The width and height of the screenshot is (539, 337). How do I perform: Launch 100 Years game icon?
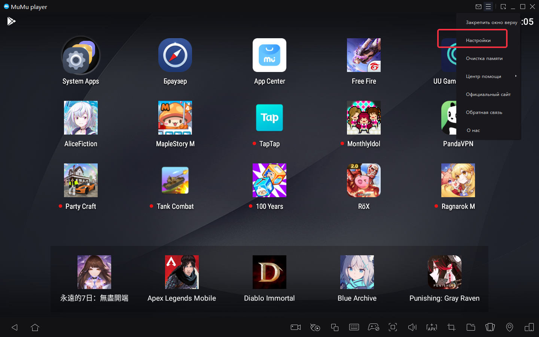coord(269,180)
